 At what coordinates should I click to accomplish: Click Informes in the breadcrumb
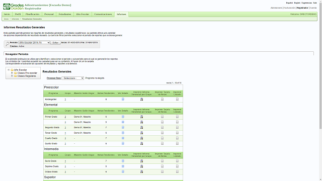[x=15, y=19]
